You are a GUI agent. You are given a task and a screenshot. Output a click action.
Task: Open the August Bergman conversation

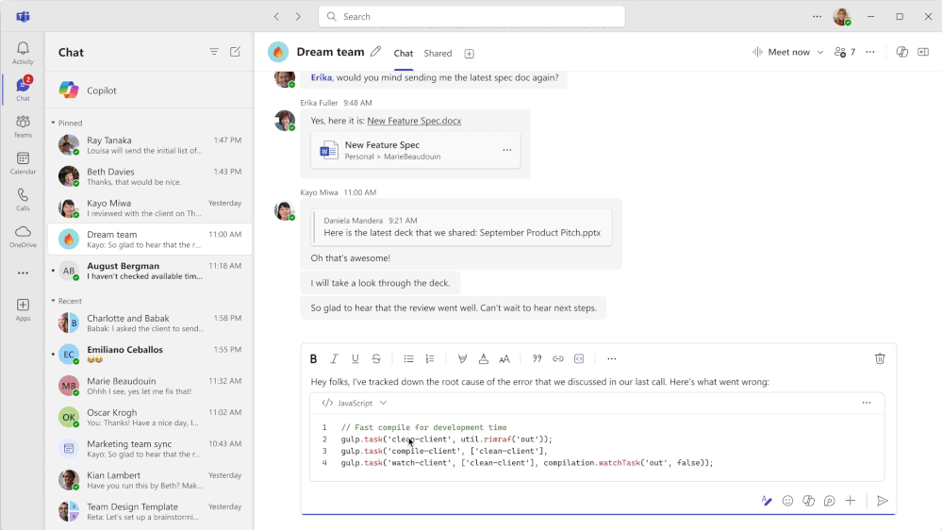pyautogui.click(x=150, y=271)
